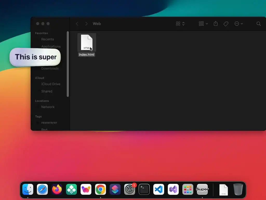Screen dimensions: 266x200
Task: Click the Locations section header
Action: [42, 101]
